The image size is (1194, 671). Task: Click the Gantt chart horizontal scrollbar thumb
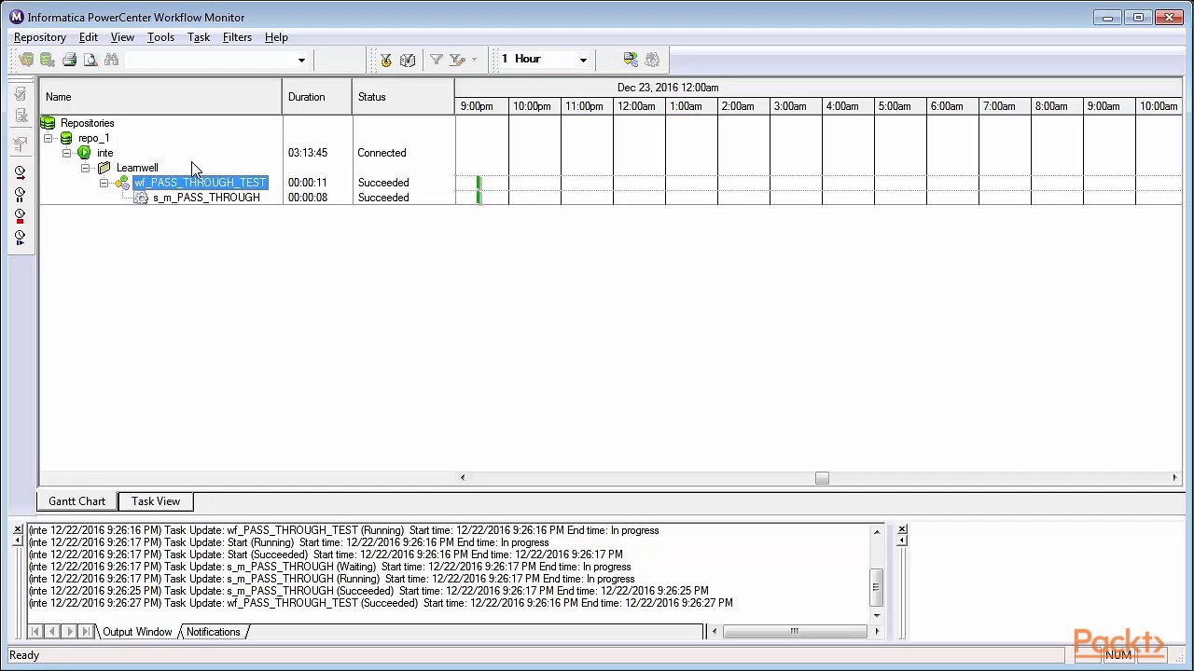[822, 478]
